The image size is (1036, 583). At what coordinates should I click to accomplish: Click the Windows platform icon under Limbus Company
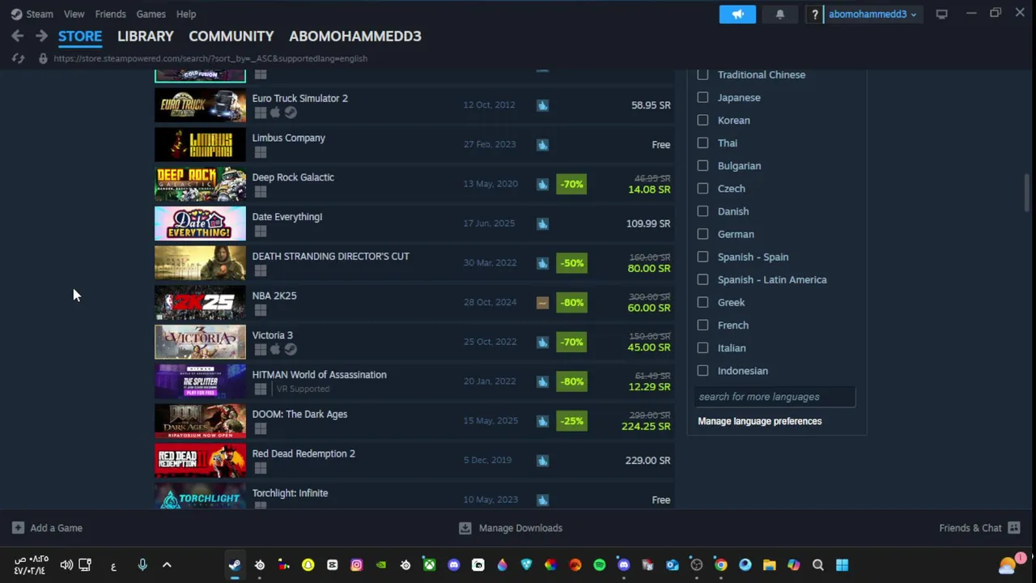[260, 152]
